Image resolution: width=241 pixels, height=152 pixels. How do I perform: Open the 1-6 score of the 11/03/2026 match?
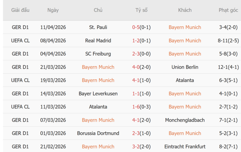pyautogui.click(x=136, y=107)
